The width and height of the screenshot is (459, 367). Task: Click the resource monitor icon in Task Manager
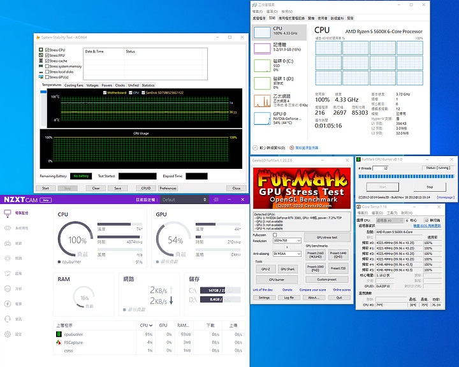tap(291, 148)
